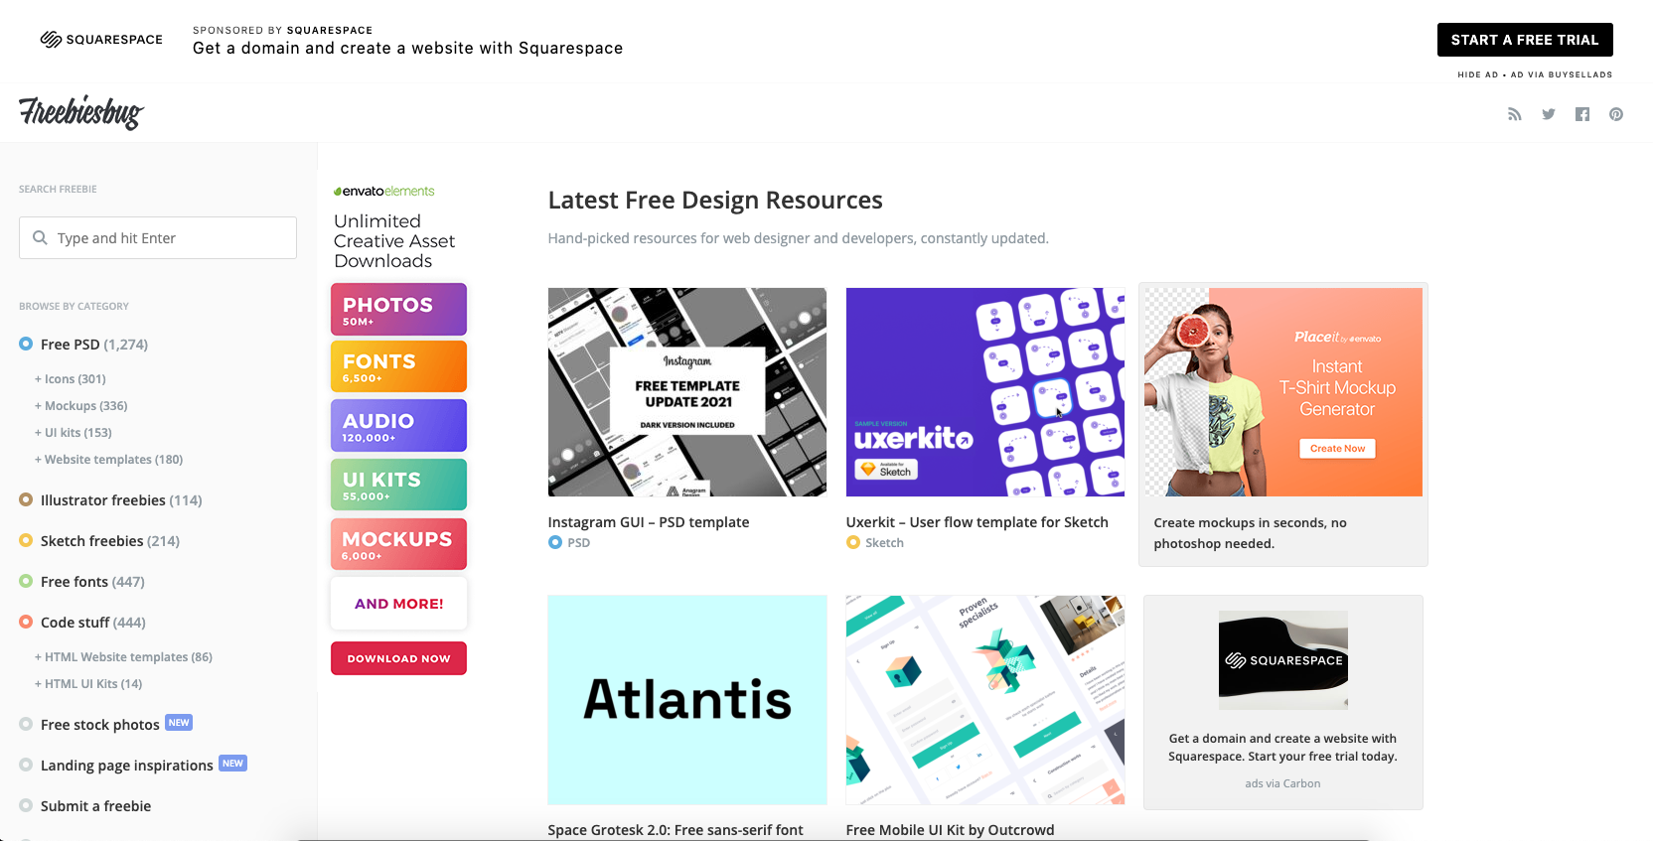1653x841 pixels.
Task: Select the Sketch freebies category
Action: 91,541
